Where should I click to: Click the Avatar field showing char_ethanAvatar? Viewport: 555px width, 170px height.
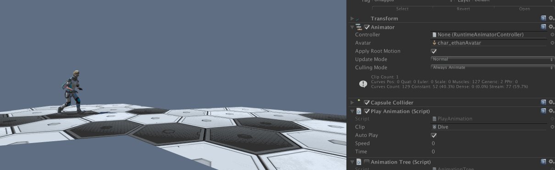coord(489,43)
